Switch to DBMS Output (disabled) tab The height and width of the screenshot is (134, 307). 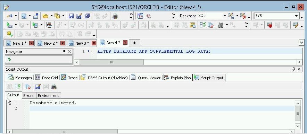pos(104,78)
